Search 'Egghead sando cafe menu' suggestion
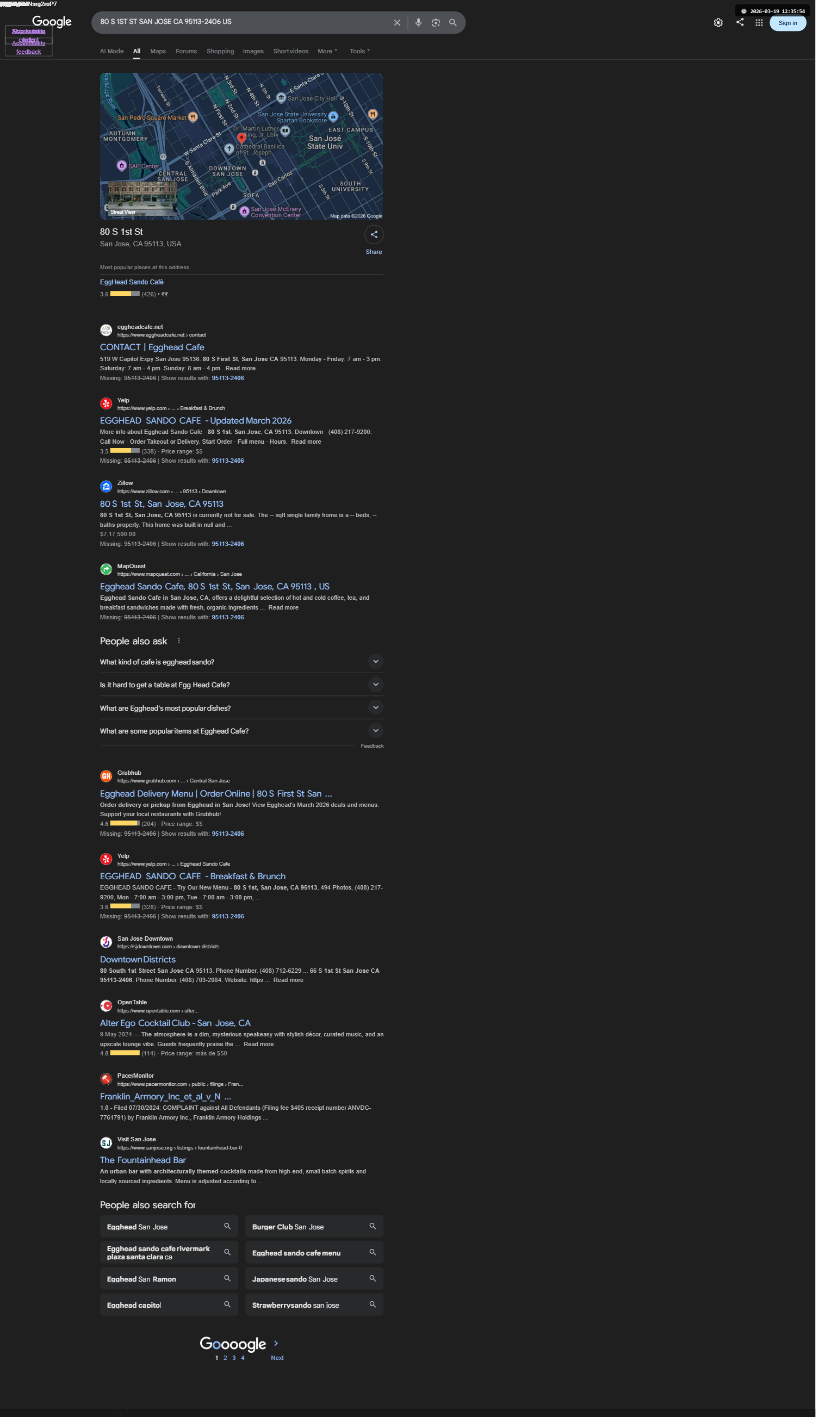This screenshot has width=825, height=1417. [x=314, y=1252]
